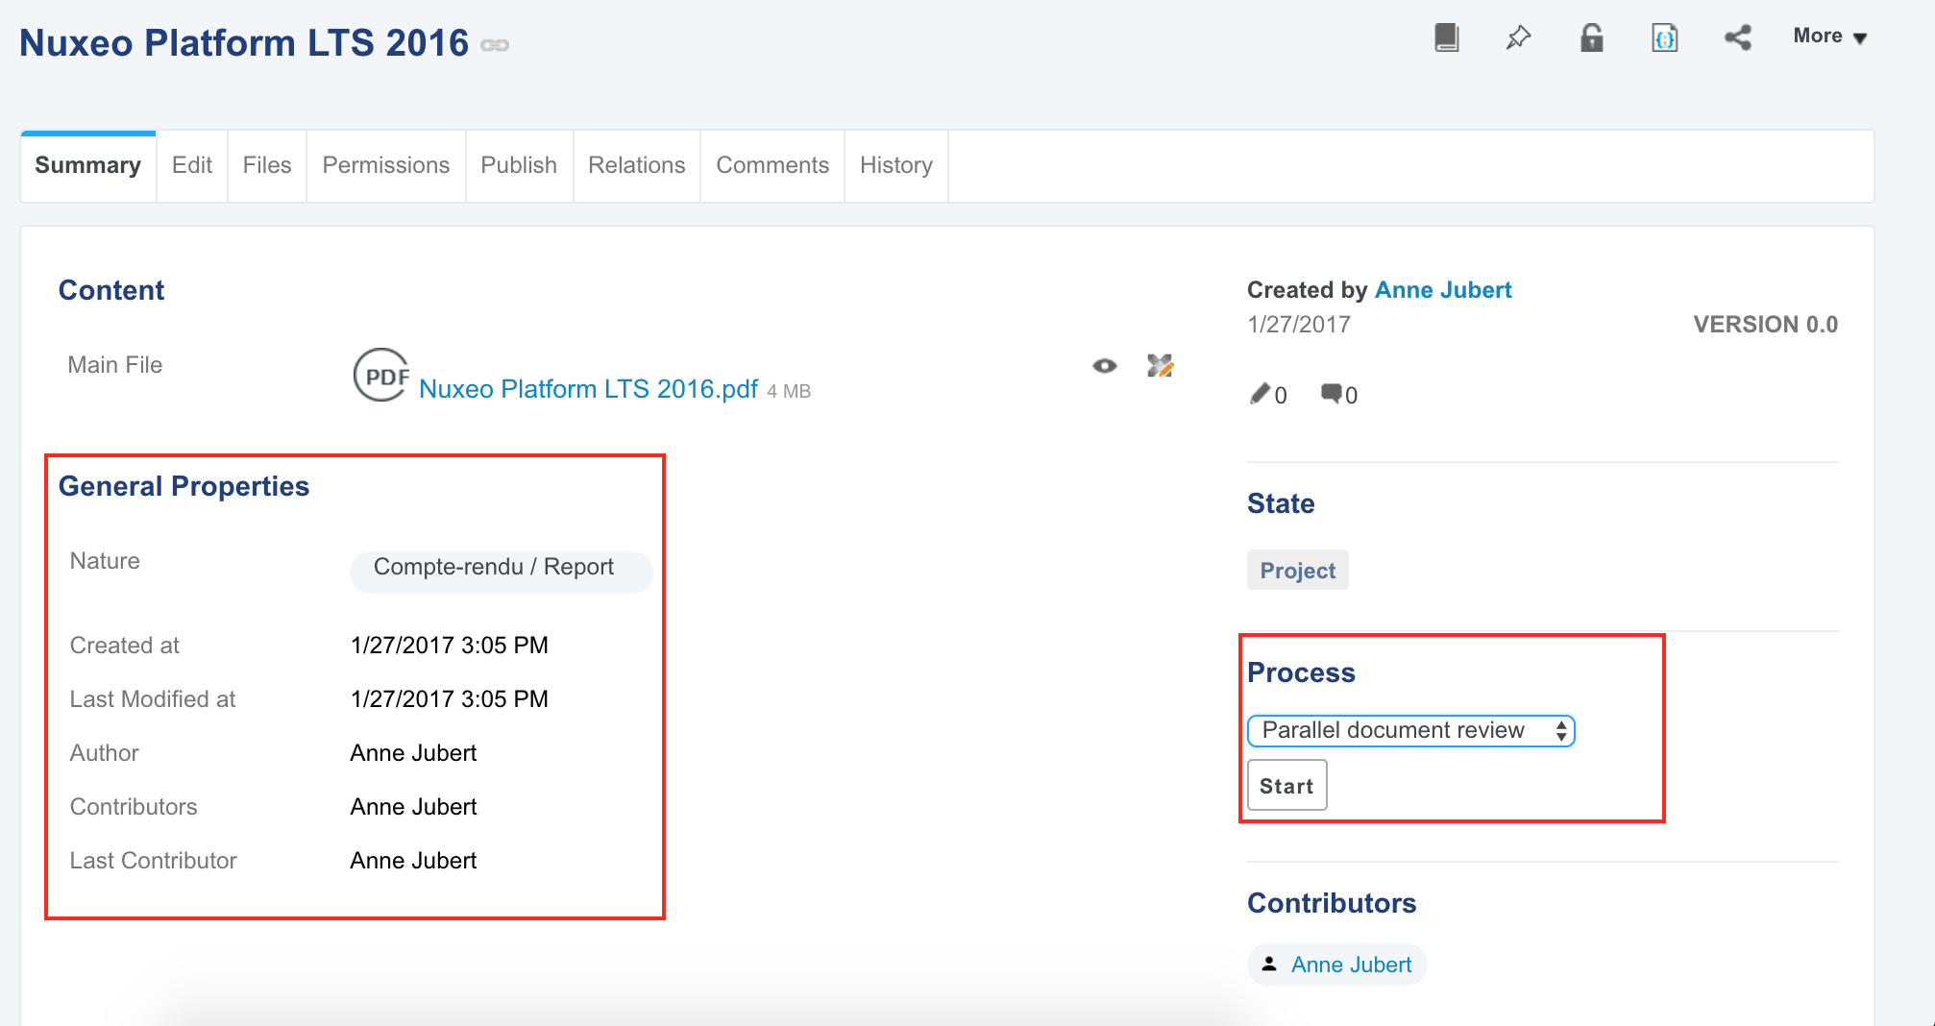Open the Permissions tab
The width and height of the screenshot is (1935, 1026).
point(386,165)
